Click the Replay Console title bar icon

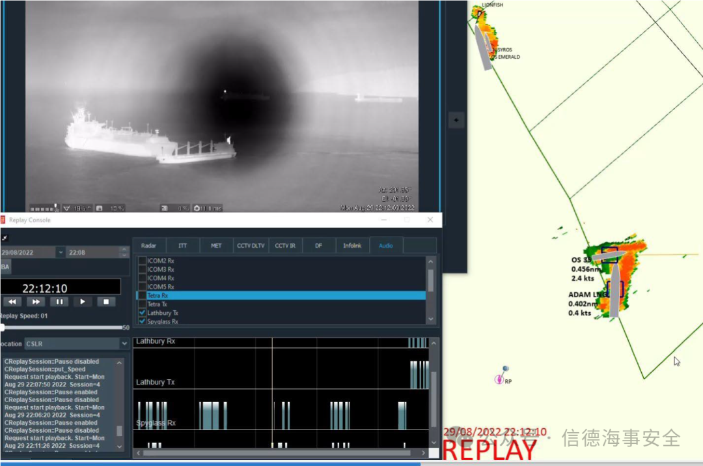[x=3, y=220]
